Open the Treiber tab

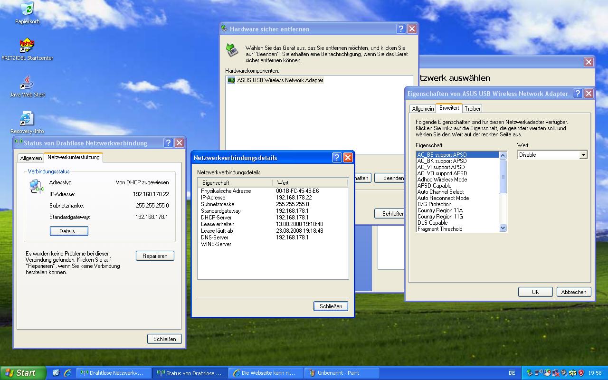(x=473, y=109)
